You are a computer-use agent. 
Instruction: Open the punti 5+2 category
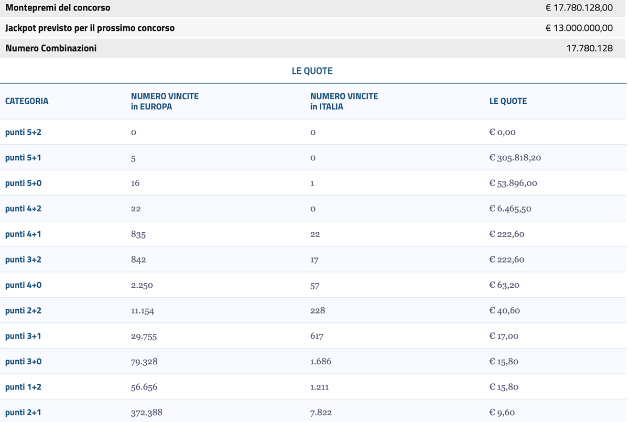[x=23, y=132]
